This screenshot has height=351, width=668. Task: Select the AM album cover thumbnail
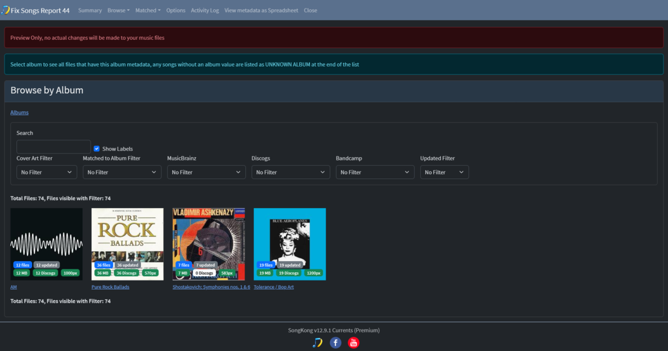[x=46, y=244]
